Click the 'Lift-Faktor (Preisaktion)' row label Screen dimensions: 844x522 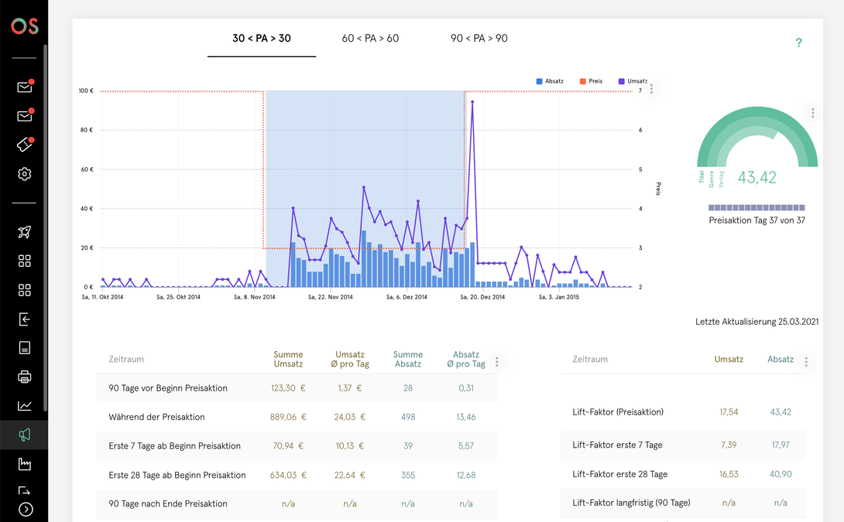tap(618, 411)
